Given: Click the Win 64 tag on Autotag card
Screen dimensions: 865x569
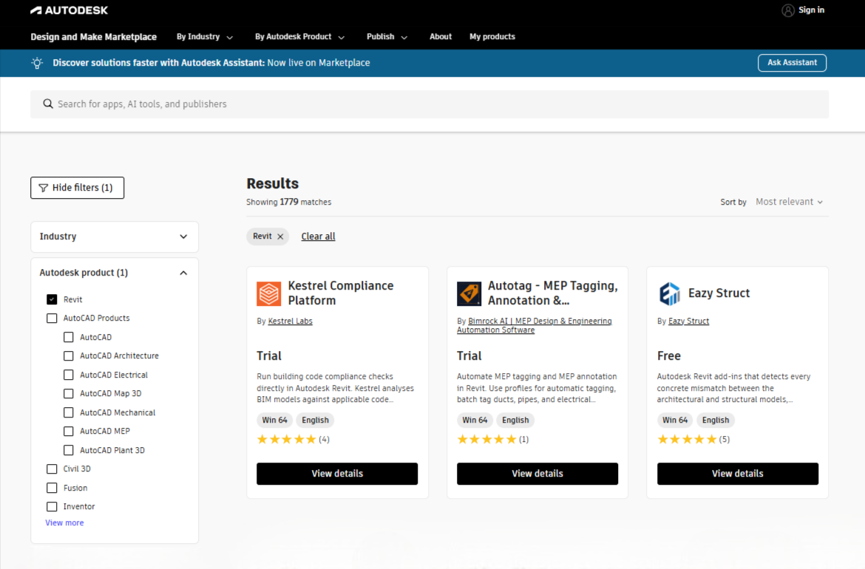Looking at the screenshot, I should pyautogui.click(x=475, y=420).
